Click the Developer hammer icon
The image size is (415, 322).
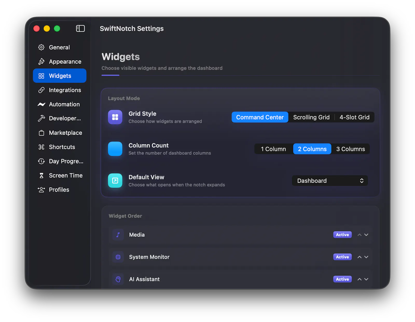point(41,118)
